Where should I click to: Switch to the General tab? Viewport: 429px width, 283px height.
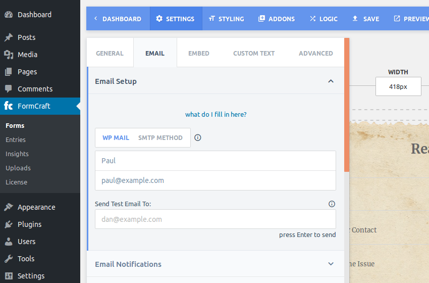pyautogui.click(x=110, y=54)
